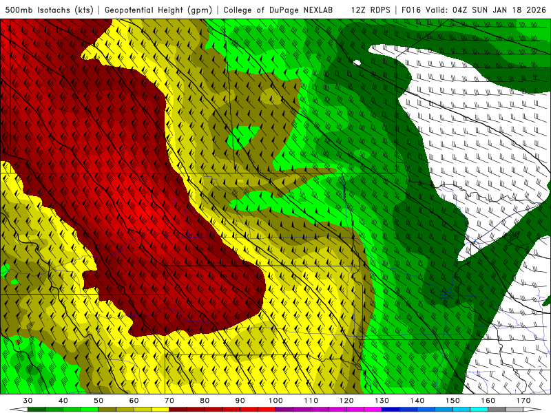Click the 110 label on color scale
Image resolution: width=551 pixels, height=413 pixels.
tap(311, 401)
